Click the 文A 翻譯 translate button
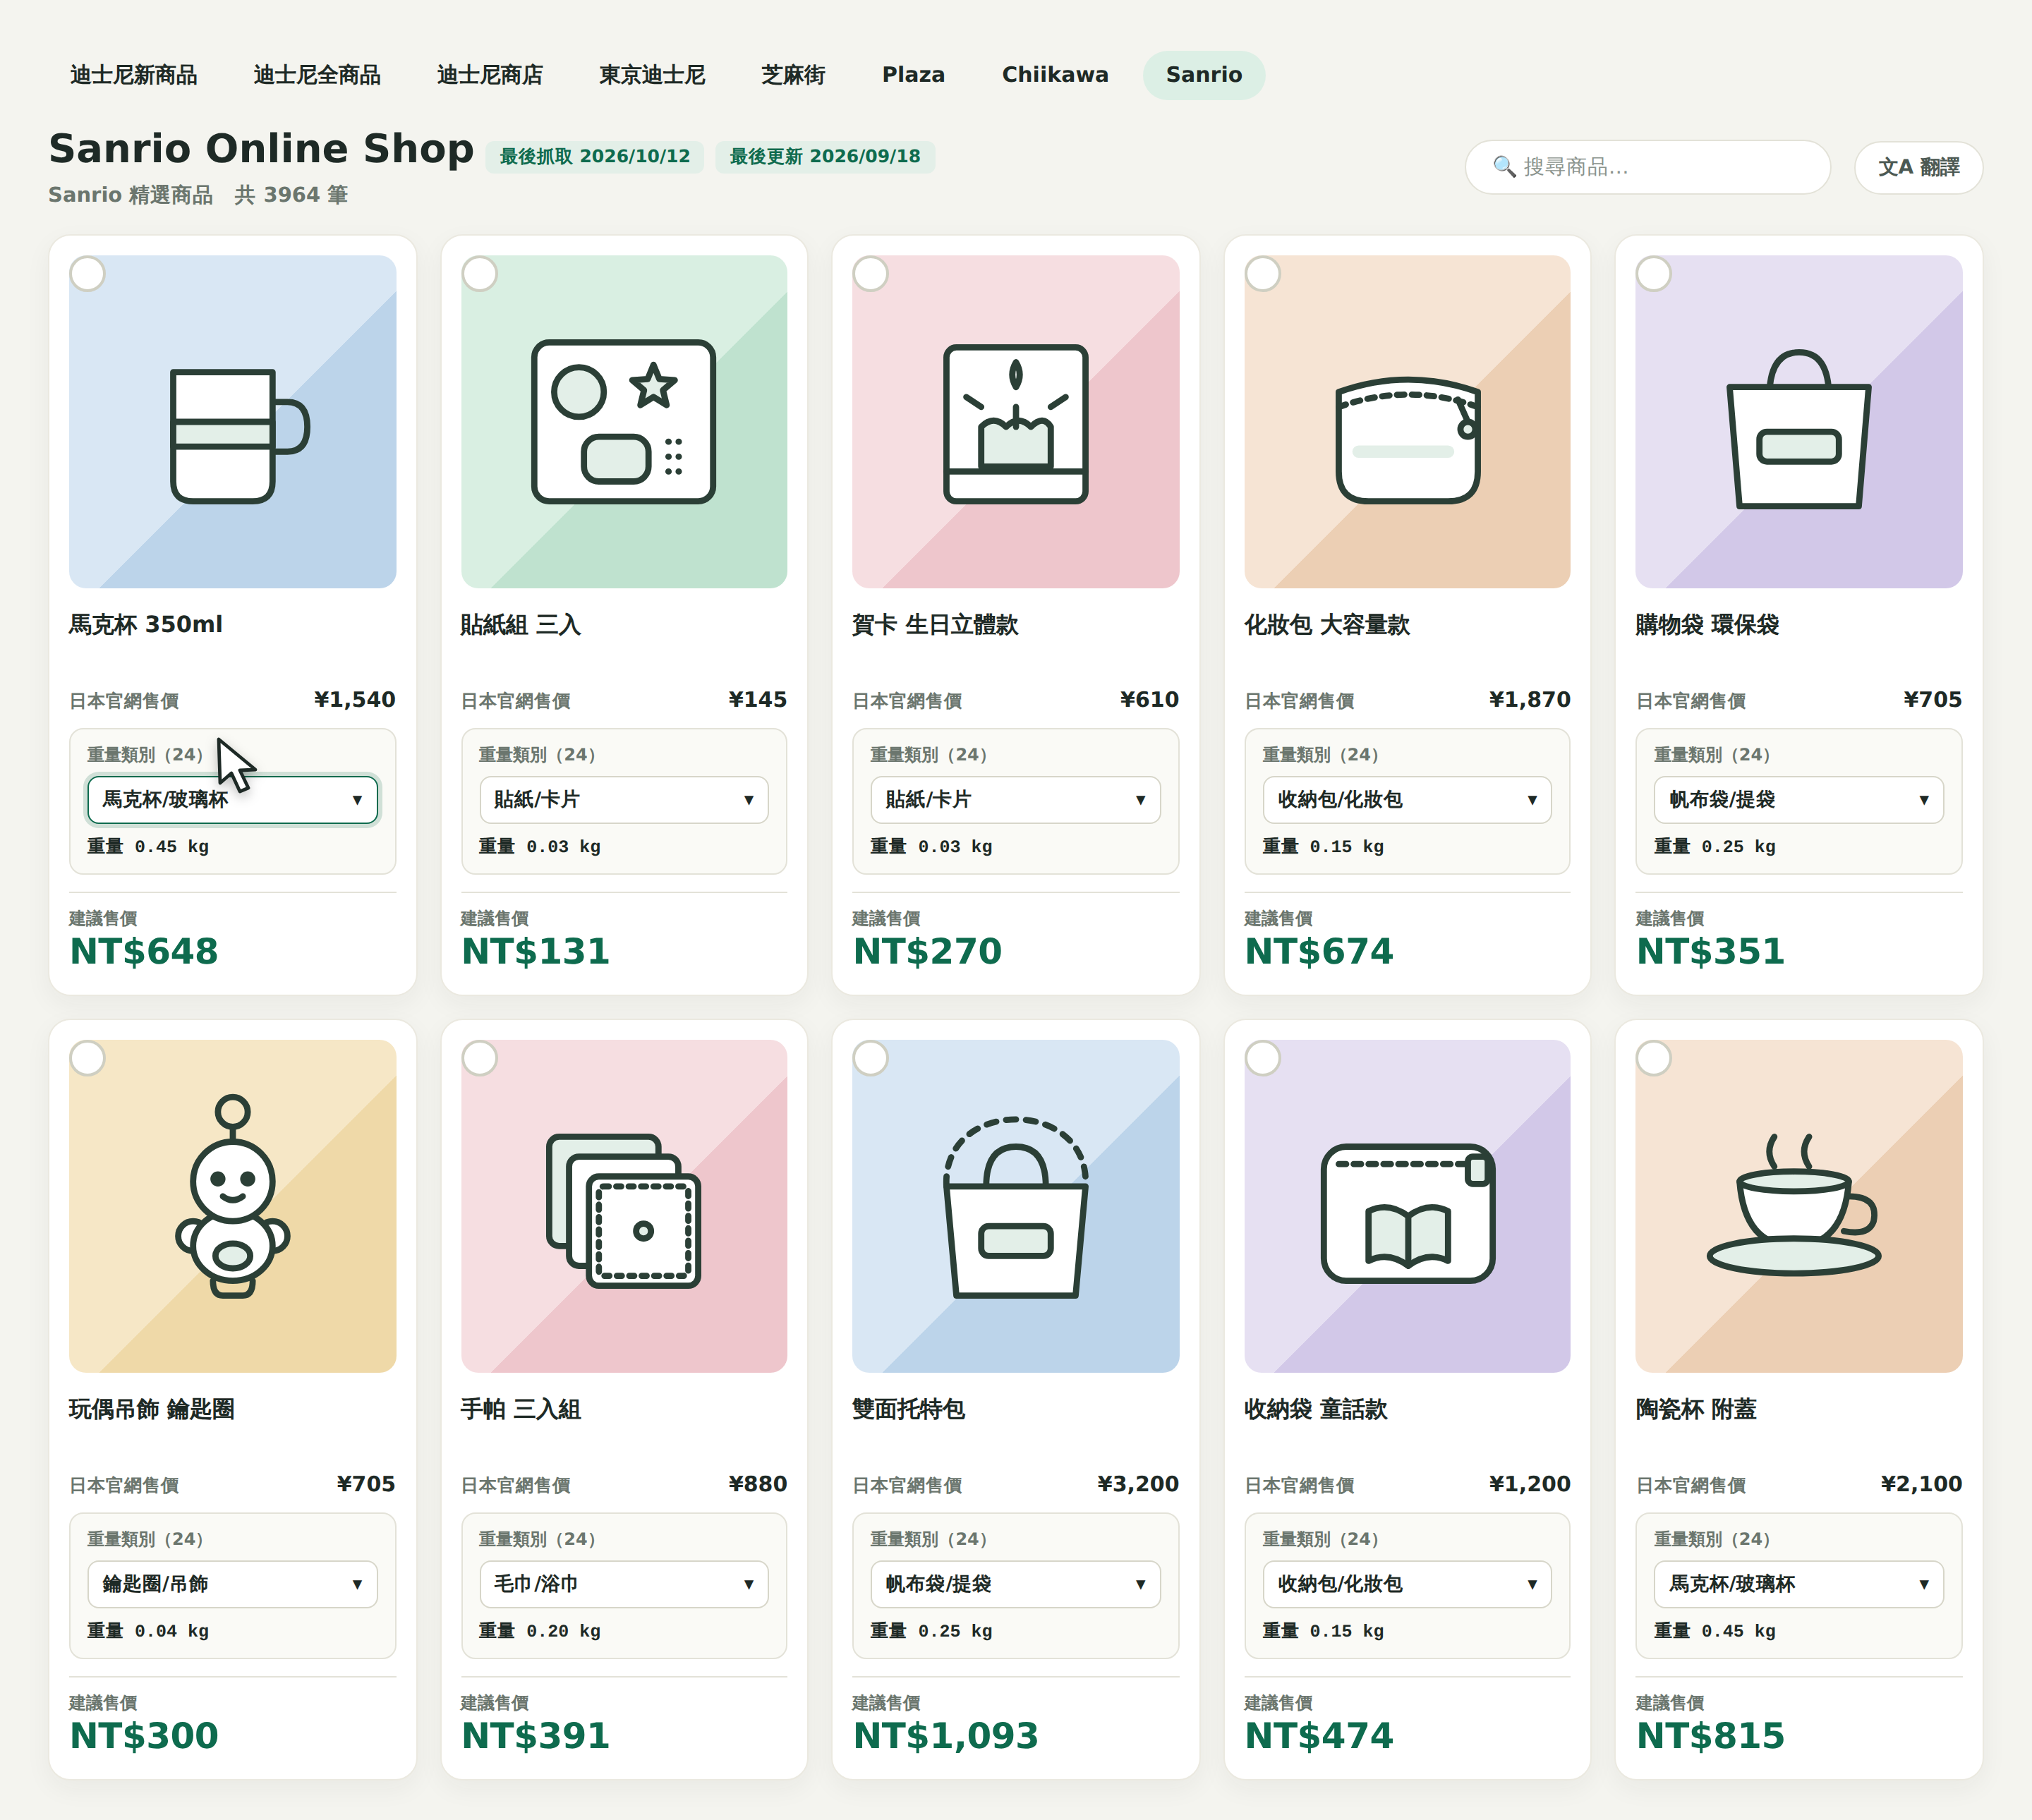2032x1820 pixels. (1918, 167)
